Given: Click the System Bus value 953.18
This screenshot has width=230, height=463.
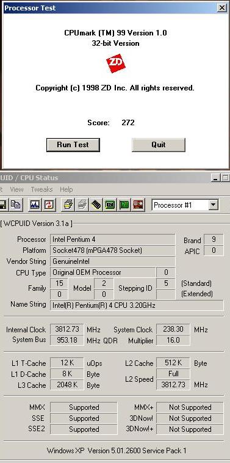Looking at the screenshot, I should coord(67,340).
